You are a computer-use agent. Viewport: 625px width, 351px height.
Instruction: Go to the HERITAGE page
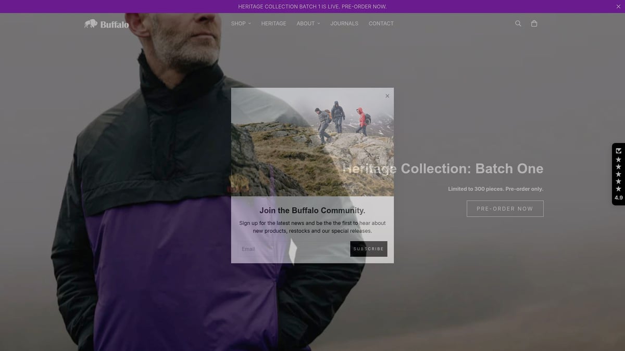coord(273,23)
